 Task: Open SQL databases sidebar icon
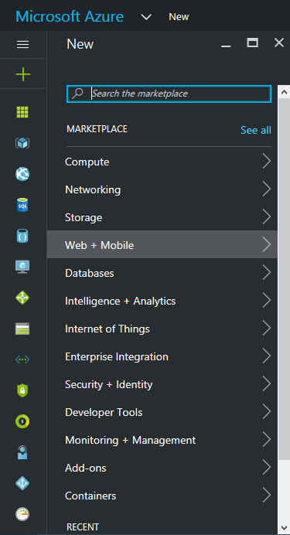click(x=22, y=205)
